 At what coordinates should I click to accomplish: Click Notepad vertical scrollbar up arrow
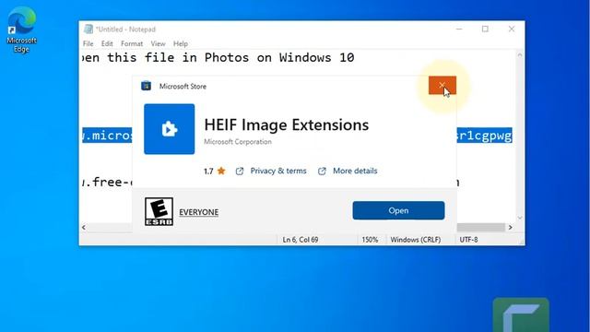(x=520, y=55)
